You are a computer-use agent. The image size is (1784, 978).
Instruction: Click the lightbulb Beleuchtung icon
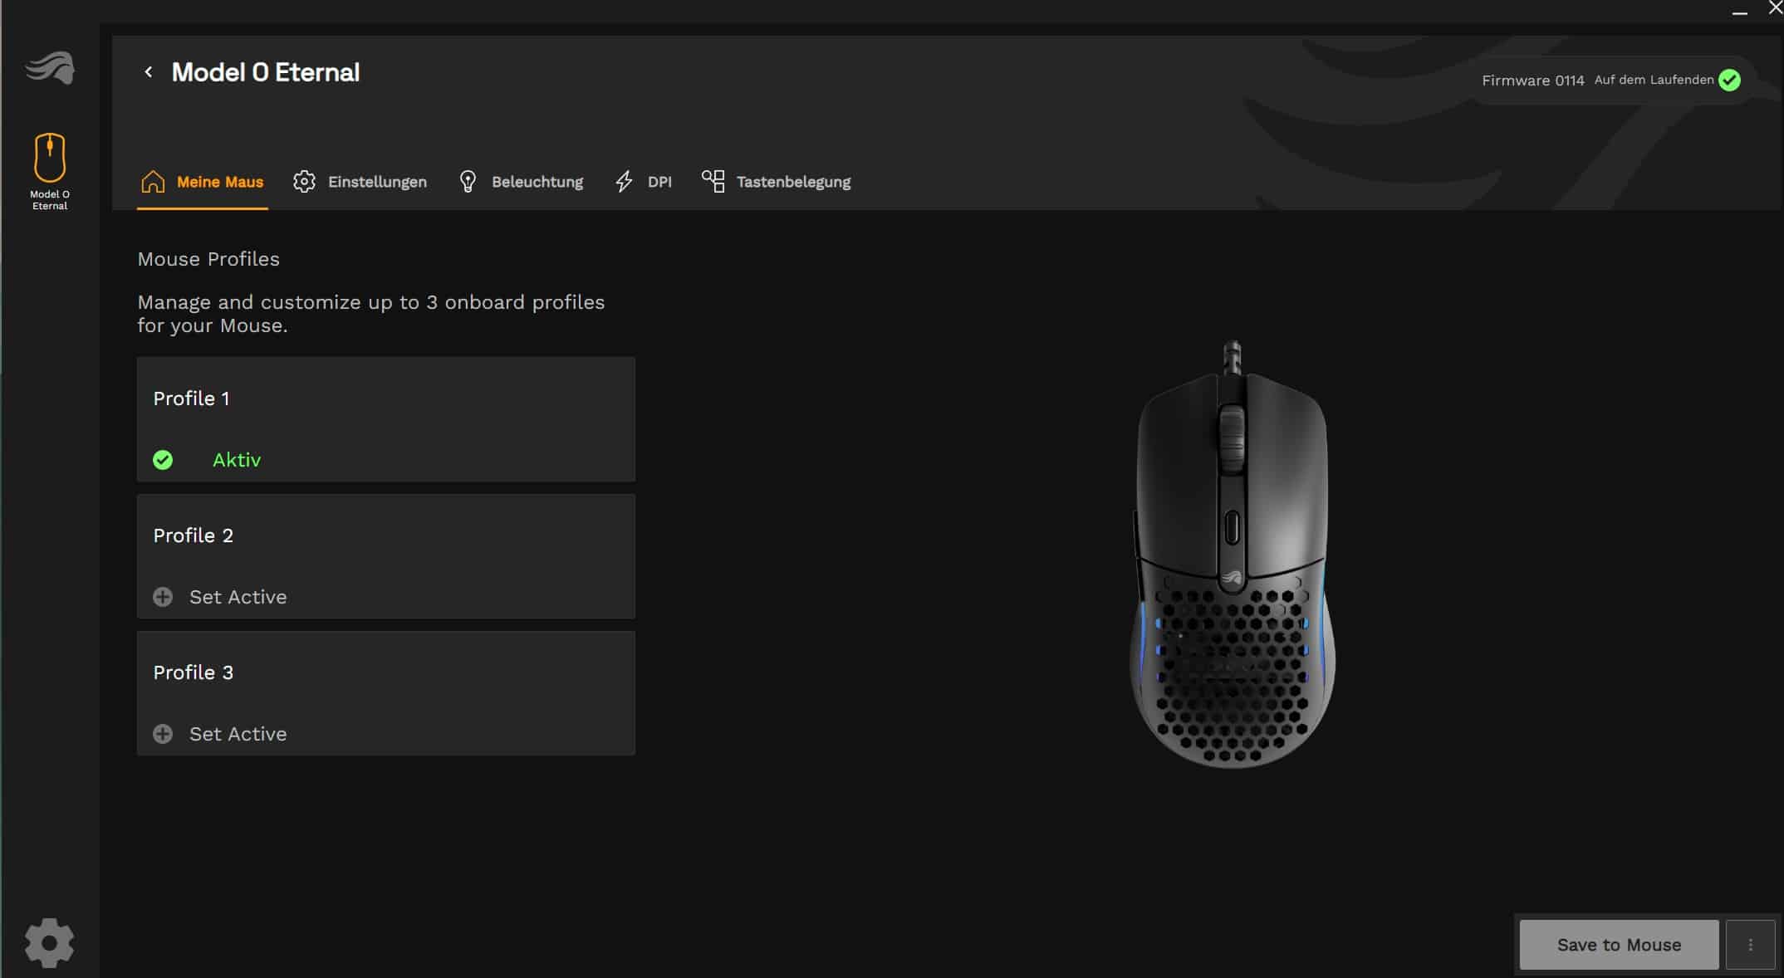[468, 182]
